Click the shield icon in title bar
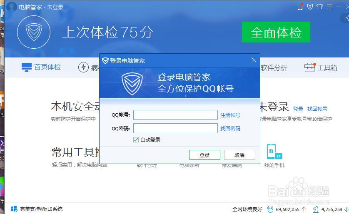 click(x=310, y=7)
